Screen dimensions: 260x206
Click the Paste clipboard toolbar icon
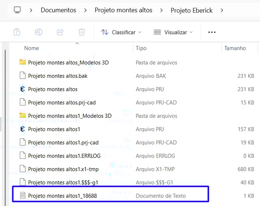(x=17, y=32)
